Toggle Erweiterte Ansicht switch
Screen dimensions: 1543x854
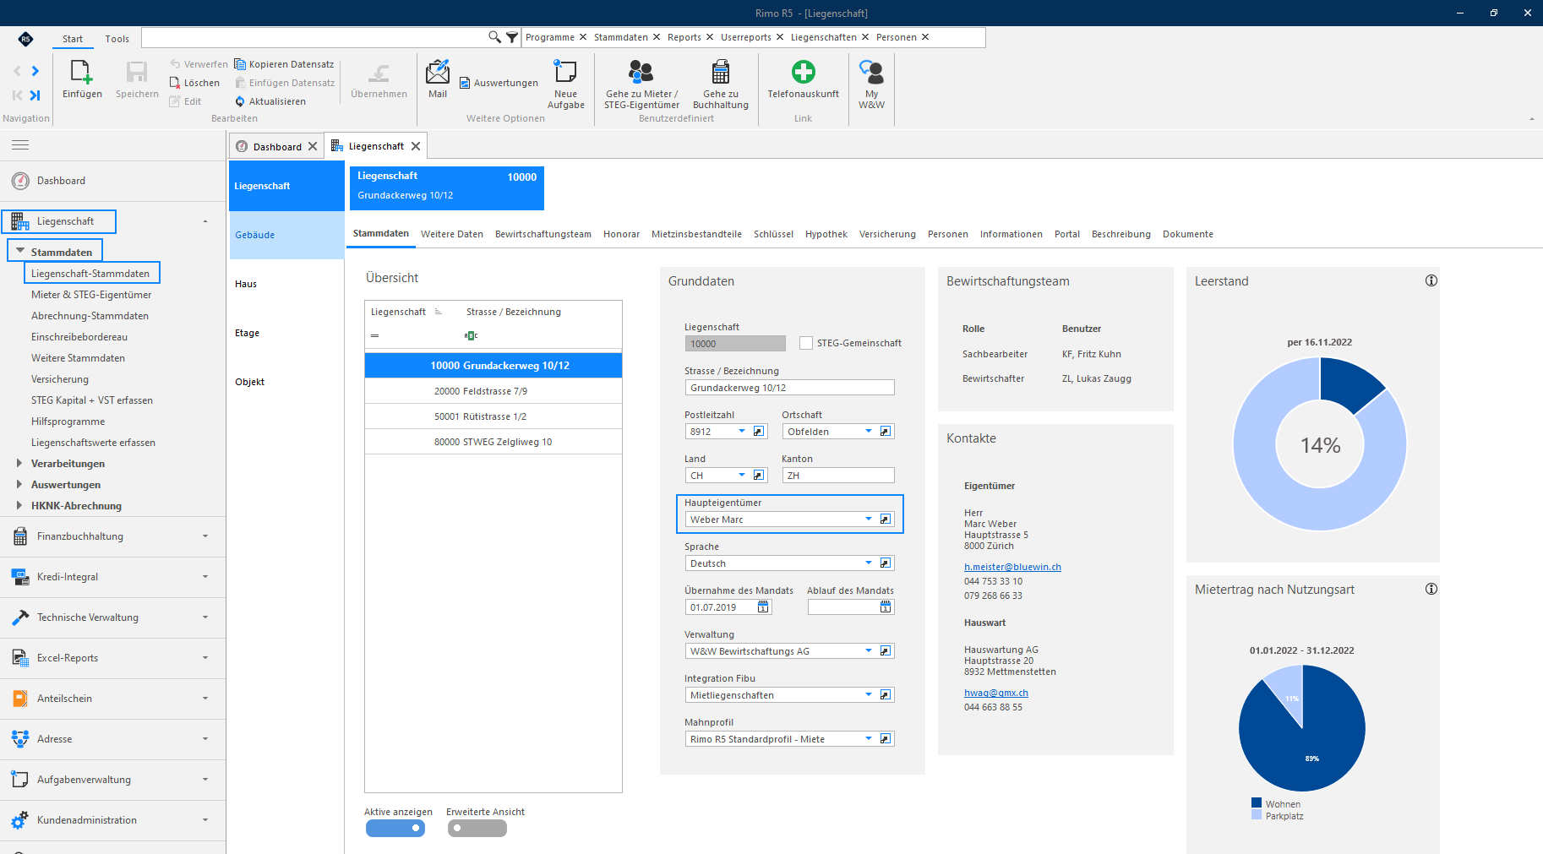(x=477, y=829)
